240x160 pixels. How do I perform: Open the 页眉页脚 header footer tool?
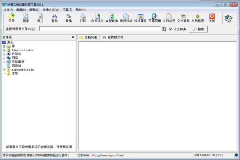pyautogui.click(x=154, y=18)
